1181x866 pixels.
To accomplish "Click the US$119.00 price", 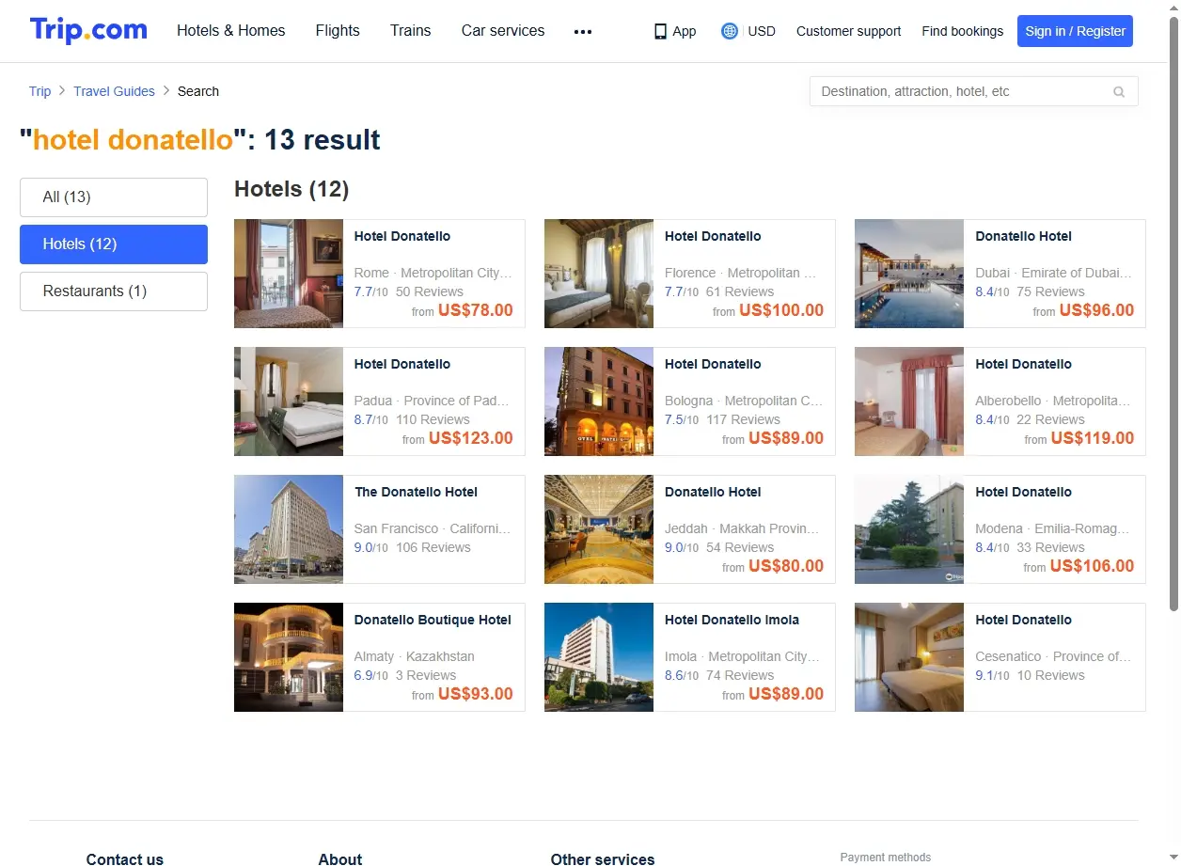I will [x=1093, y=438].
